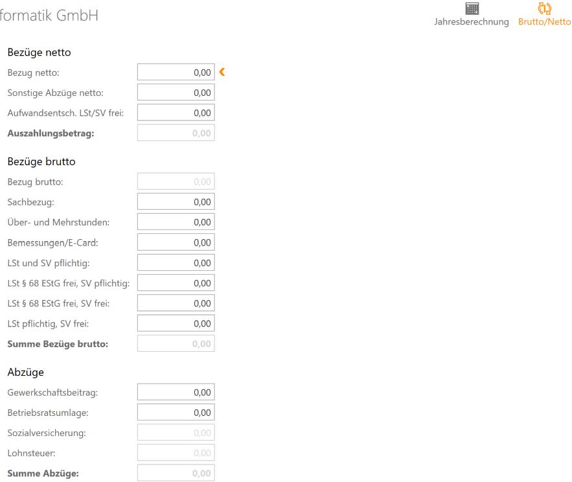Click the Summe Abzüge total field
This screenshot has width=572, height=482.
176,474
